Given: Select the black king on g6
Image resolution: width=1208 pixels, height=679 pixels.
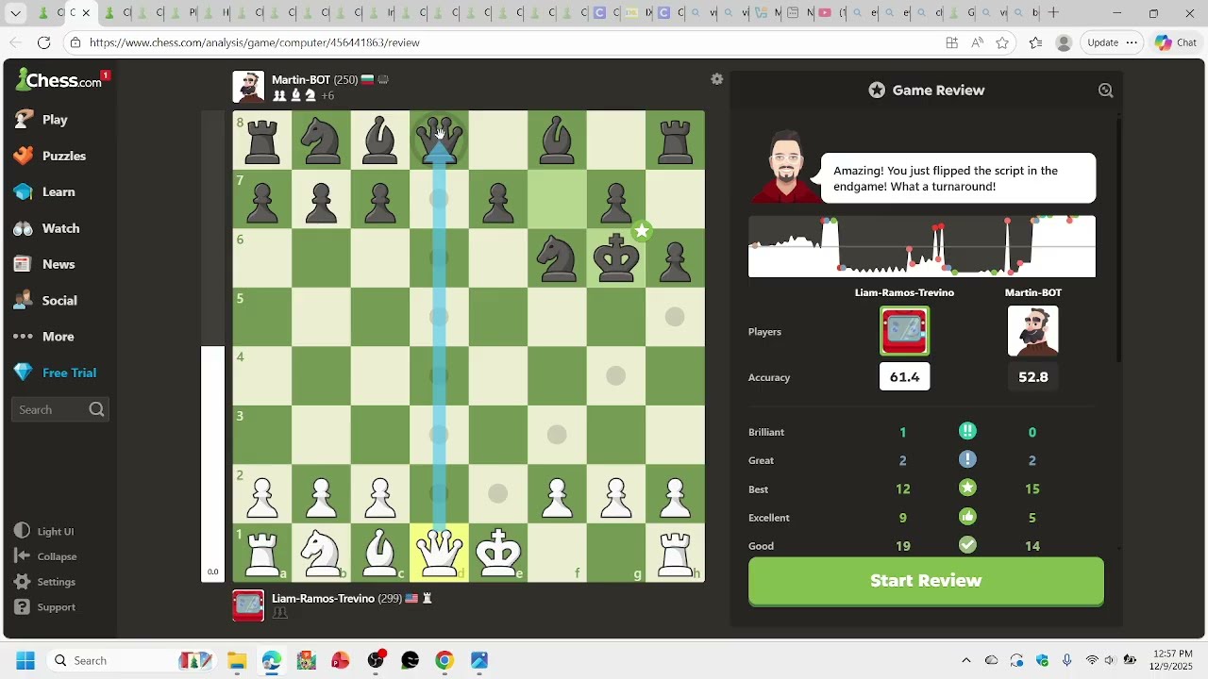Looking at the screenshot, I should pyautogui.click(x=616, y=257).
